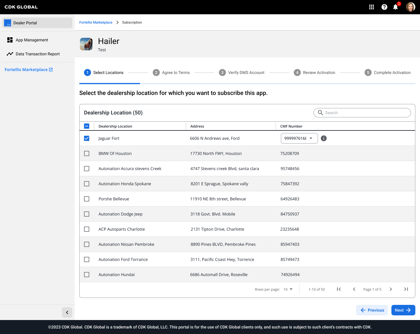Click CMF number 85749473

click(290, 259)
